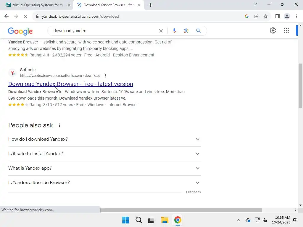Click the Chrome taskbar icon
Screen dimensions: 303x227
(178, 220)
